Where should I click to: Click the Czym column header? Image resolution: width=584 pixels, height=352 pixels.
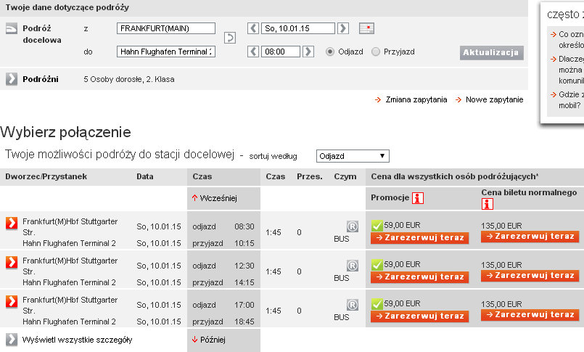345,176
